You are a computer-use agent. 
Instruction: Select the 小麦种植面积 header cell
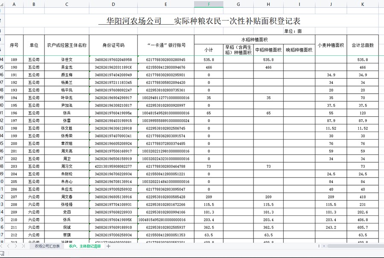click(331, 45)
